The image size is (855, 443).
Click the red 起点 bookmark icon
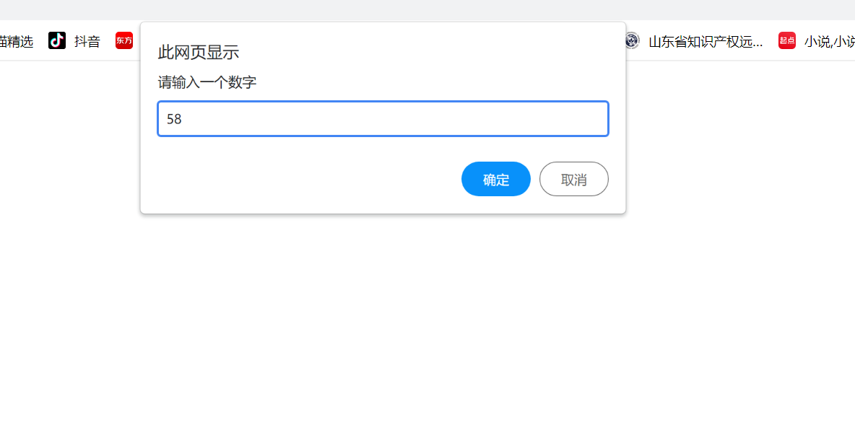click(787, 41)
